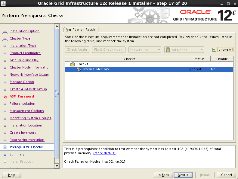Minimize the installer window
This screenshot has width=238, height=179.
point(222,4)
